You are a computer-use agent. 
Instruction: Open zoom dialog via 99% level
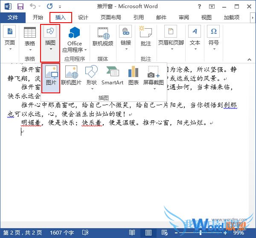tap(239, 233)
